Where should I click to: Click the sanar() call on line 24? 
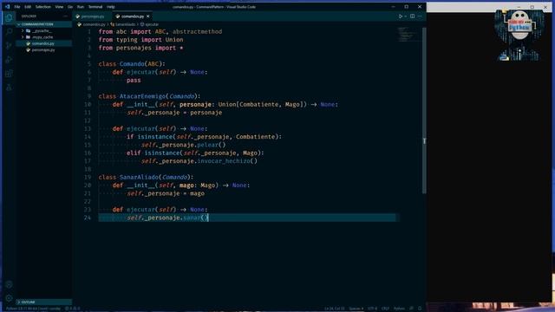195,218
